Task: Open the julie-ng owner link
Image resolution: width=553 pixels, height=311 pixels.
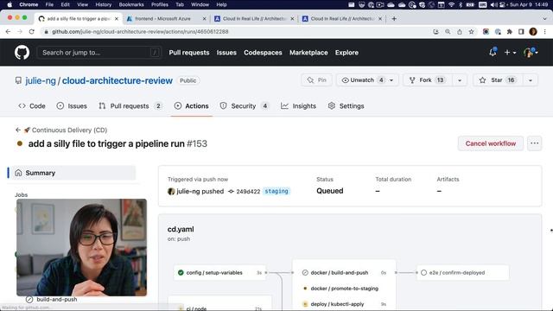Action: pyautogui.click(x=41, y=80)
